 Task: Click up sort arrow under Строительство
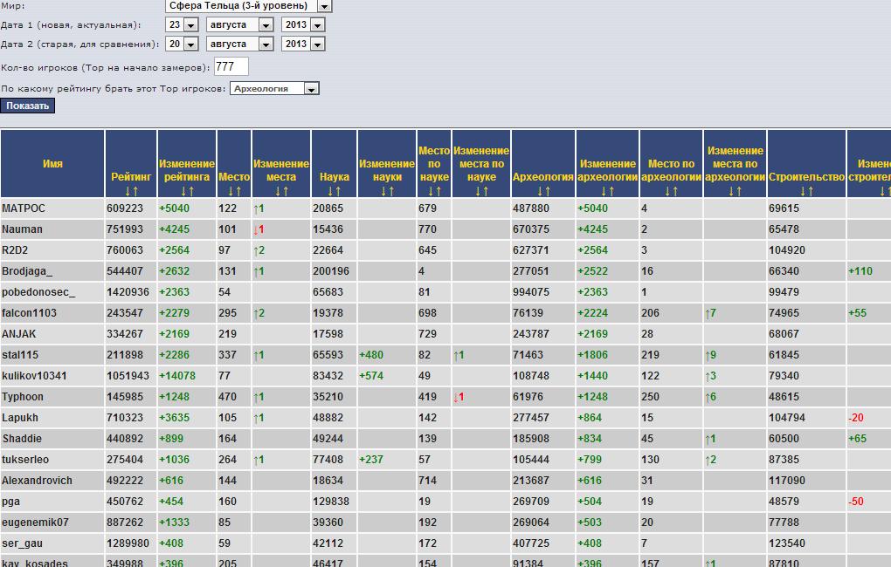coord(811,191)
